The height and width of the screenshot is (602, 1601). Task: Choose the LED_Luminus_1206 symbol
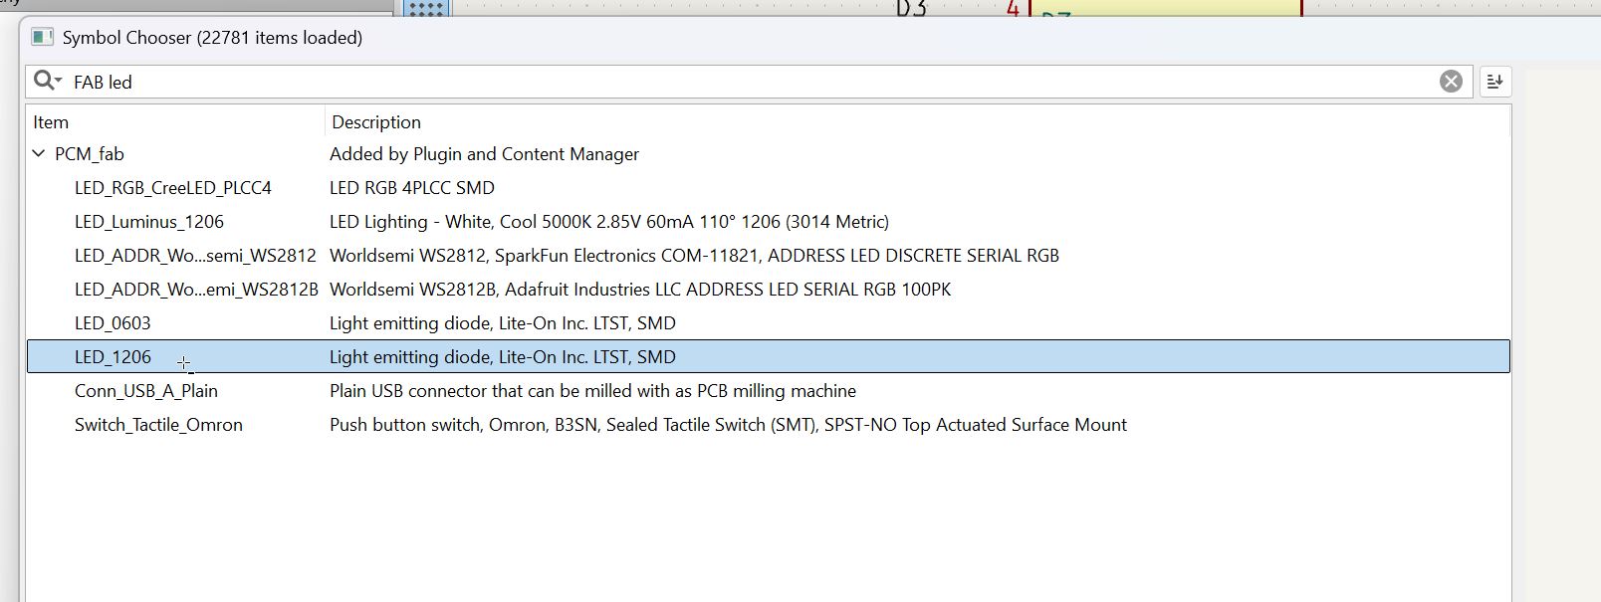(149, 222)
